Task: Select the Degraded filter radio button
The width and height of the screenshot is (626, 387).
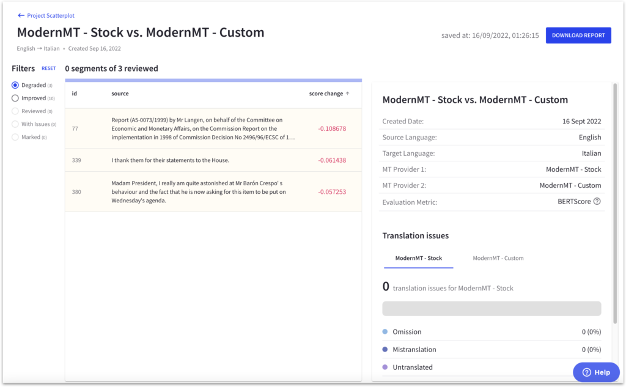Action: tap(15, 85)
